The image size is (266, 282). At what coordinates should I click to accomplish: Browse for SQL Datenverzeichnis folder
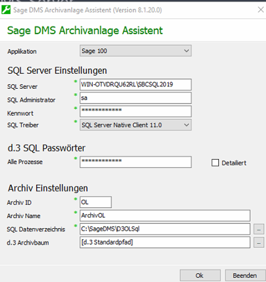click(x=259, y=229)
